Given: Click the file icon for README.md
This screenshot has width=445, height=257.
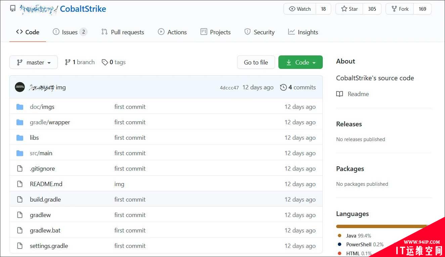Looking at the screenshot, I should [x=20, y=184].
